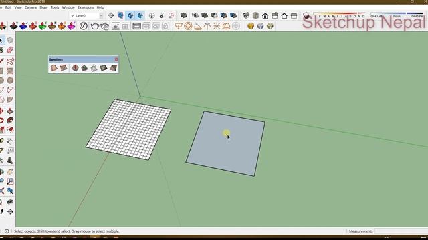The width and height of the screenshot is (428, 240).
Task: Choose the Offset tool
Action: tap(10, 130)
